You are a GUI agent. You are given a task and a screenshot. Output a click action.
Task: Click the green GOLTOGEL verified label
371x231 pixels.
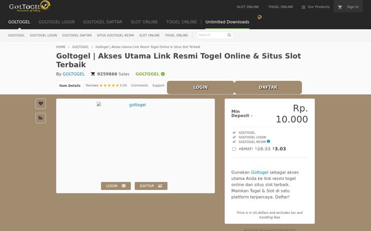coord(147,74)
